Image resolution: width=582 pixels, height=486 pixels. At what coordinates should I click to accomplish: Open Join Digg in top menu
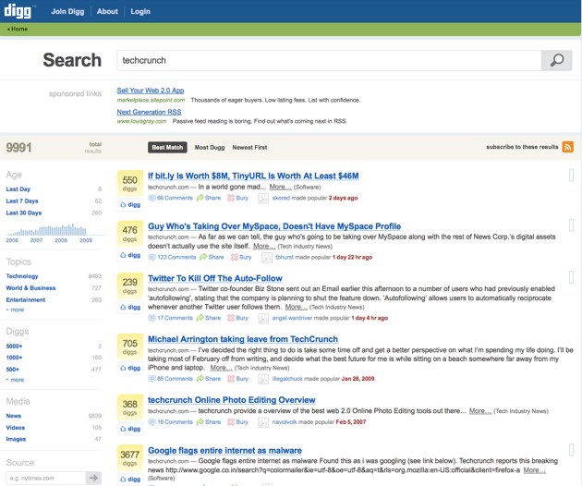(x=67, y=11)
